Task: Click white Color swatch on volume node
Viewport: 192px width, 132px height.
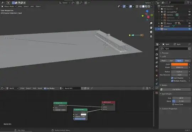Action: point(84,114)
